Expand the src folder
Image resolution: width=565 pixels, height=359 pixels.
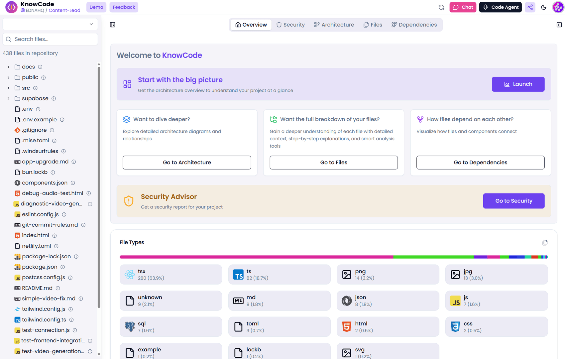pyautogui.click(x=9, y=88)
